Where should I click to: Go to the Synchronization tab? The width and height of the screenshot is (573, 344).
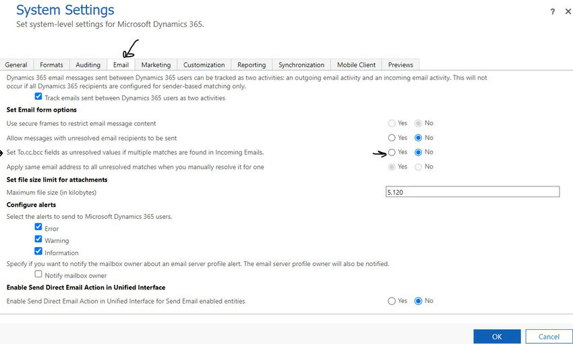pos(301,65)
